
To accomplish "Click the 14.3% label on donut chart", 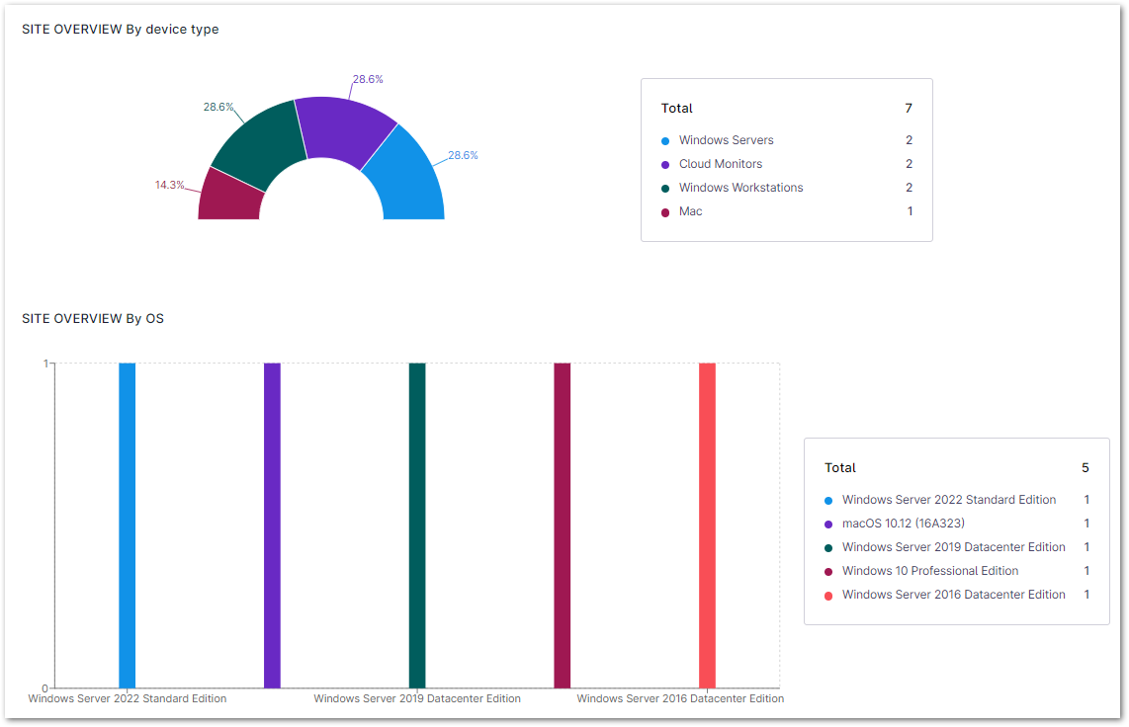I will [x=169, y=185].
